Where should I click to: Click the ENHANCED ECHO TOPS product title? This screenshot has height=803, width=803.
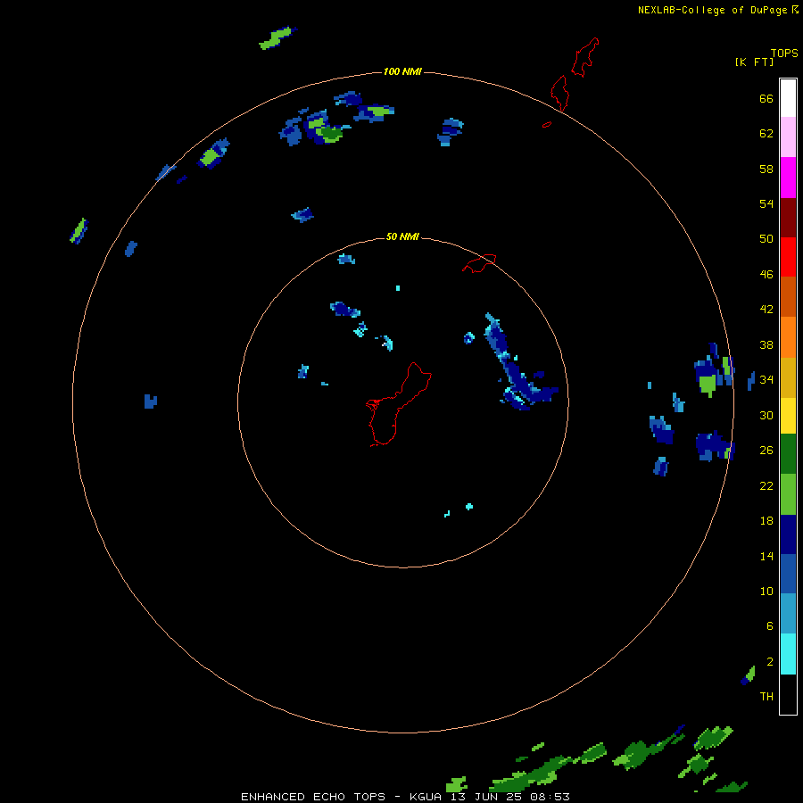pos(313,797)
